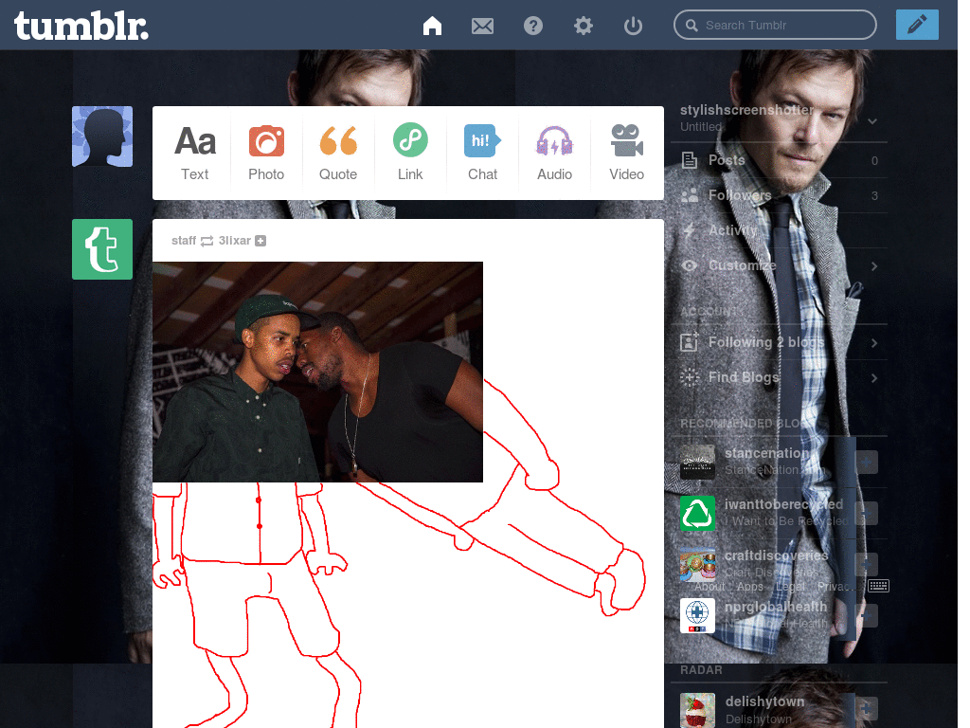
Task: Click the delishytown cupcake avatar
Action: pos(697,710)
